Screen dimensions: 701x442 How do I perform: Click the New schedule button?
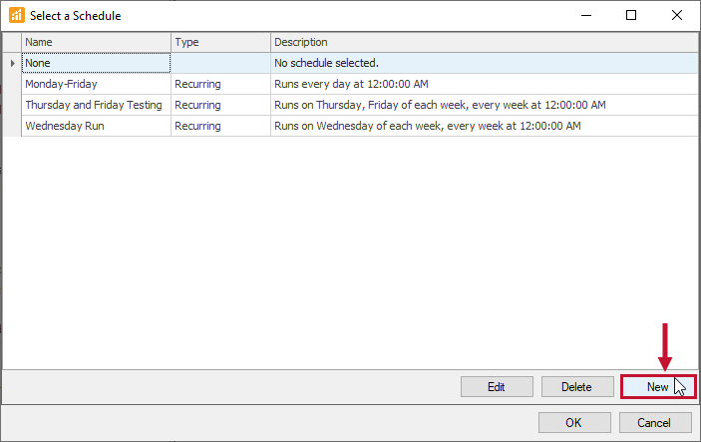click(x=658, y=386)
